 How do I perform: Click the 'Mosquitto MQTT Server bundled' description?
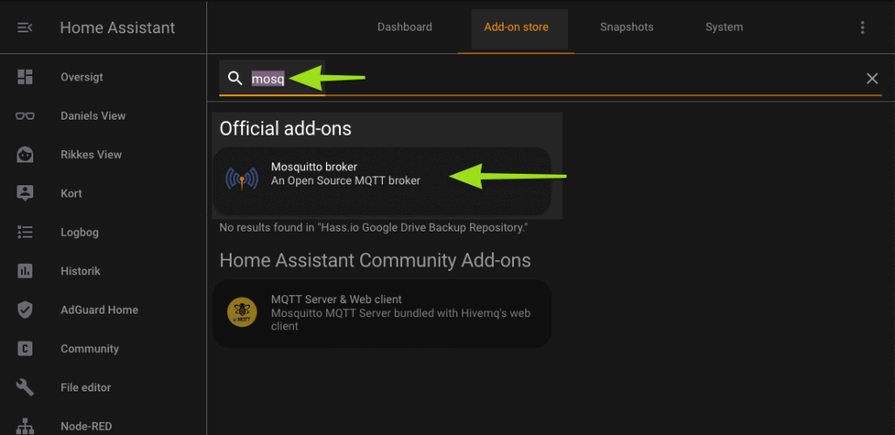(x=400, y=320)
